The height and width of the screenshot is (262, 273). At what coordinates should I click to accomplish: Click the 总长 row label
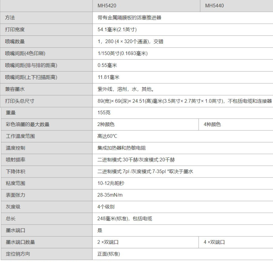tap(11, 219)
